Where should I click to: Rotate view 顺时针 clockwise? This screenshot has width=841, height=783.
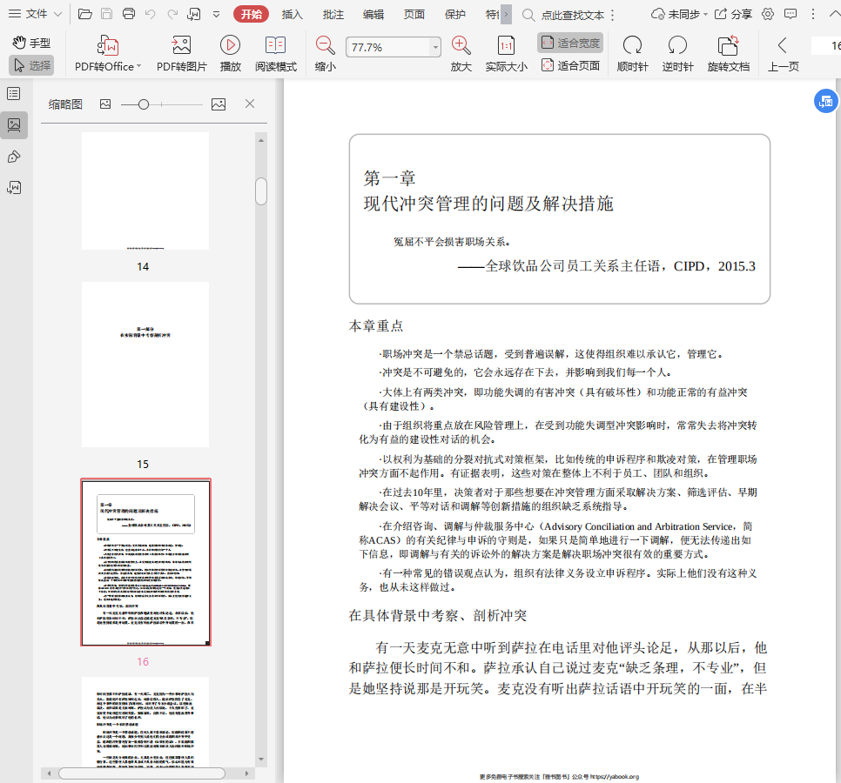tap(632, 53)
